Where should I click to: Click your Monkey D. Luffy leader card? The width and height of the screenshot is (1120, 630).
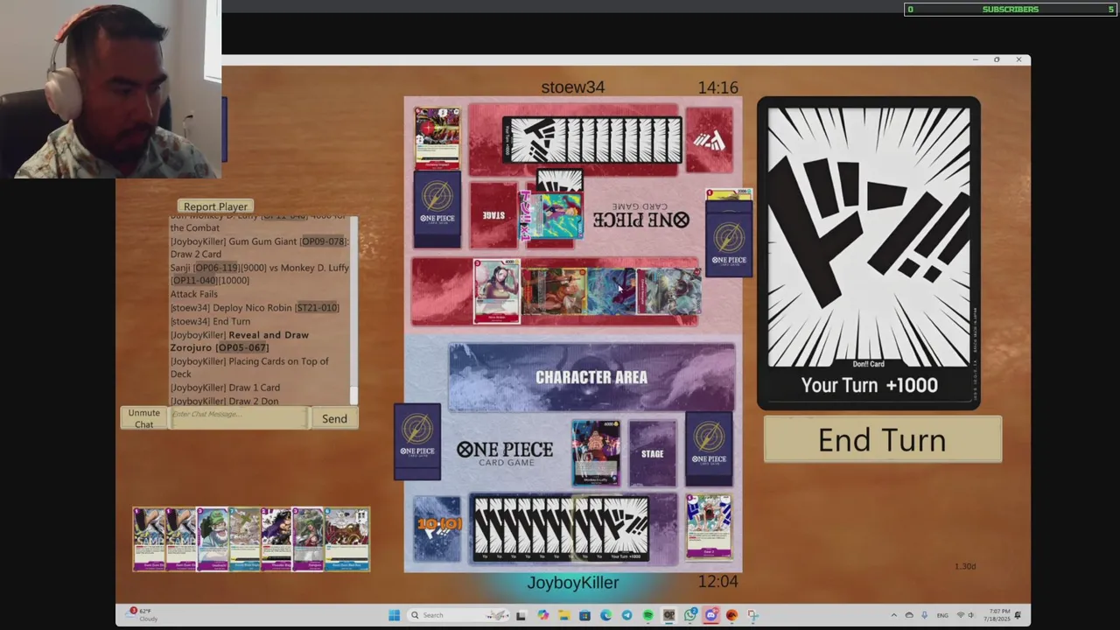click(596, 453)
